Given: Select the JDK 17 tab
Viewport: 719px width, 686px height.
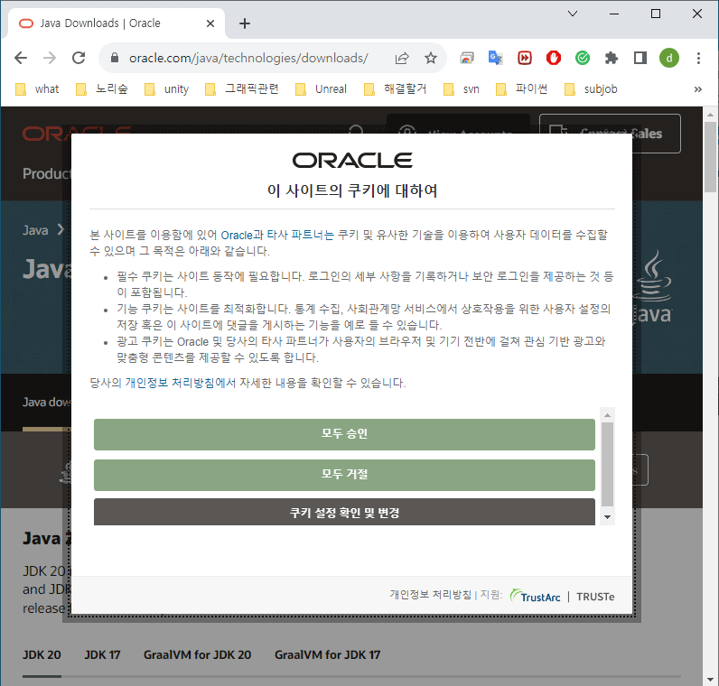Looking at the screenshot, I should click(102, 654).
